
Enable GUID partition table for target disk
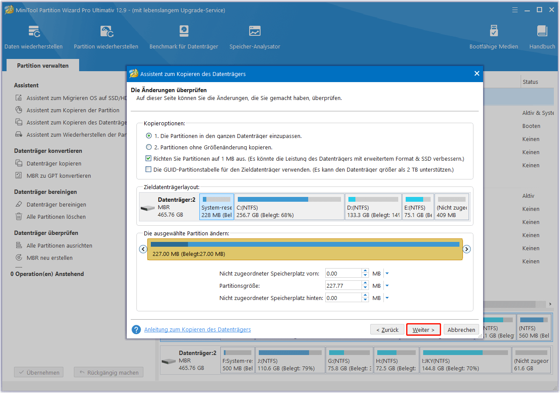pyautogui.click(x=149, y=169)
